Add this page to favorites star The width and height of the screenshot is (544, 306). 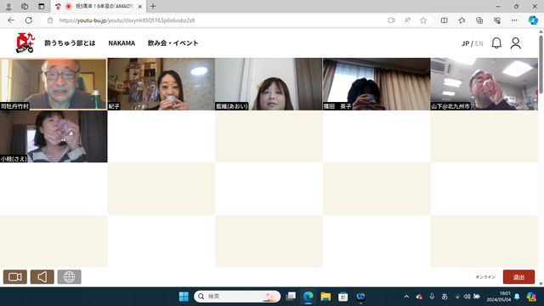point(423,20)
